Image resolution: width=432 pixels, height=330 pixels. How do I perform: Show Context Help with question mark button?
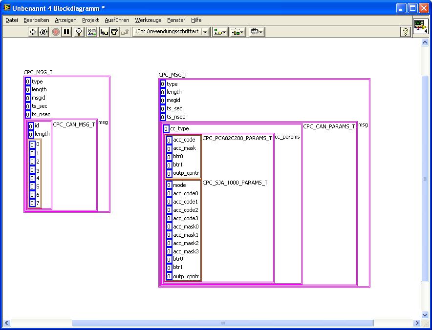[x=405, y=32]
